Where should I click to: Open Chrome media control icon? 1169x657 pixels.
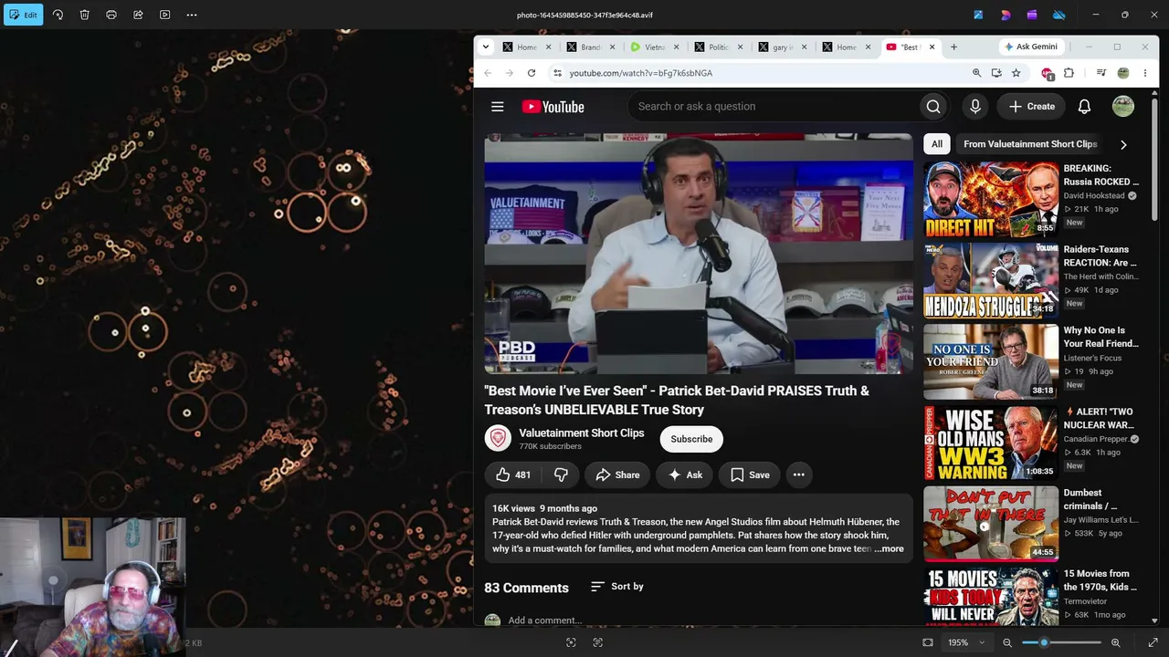(1101, 73)
